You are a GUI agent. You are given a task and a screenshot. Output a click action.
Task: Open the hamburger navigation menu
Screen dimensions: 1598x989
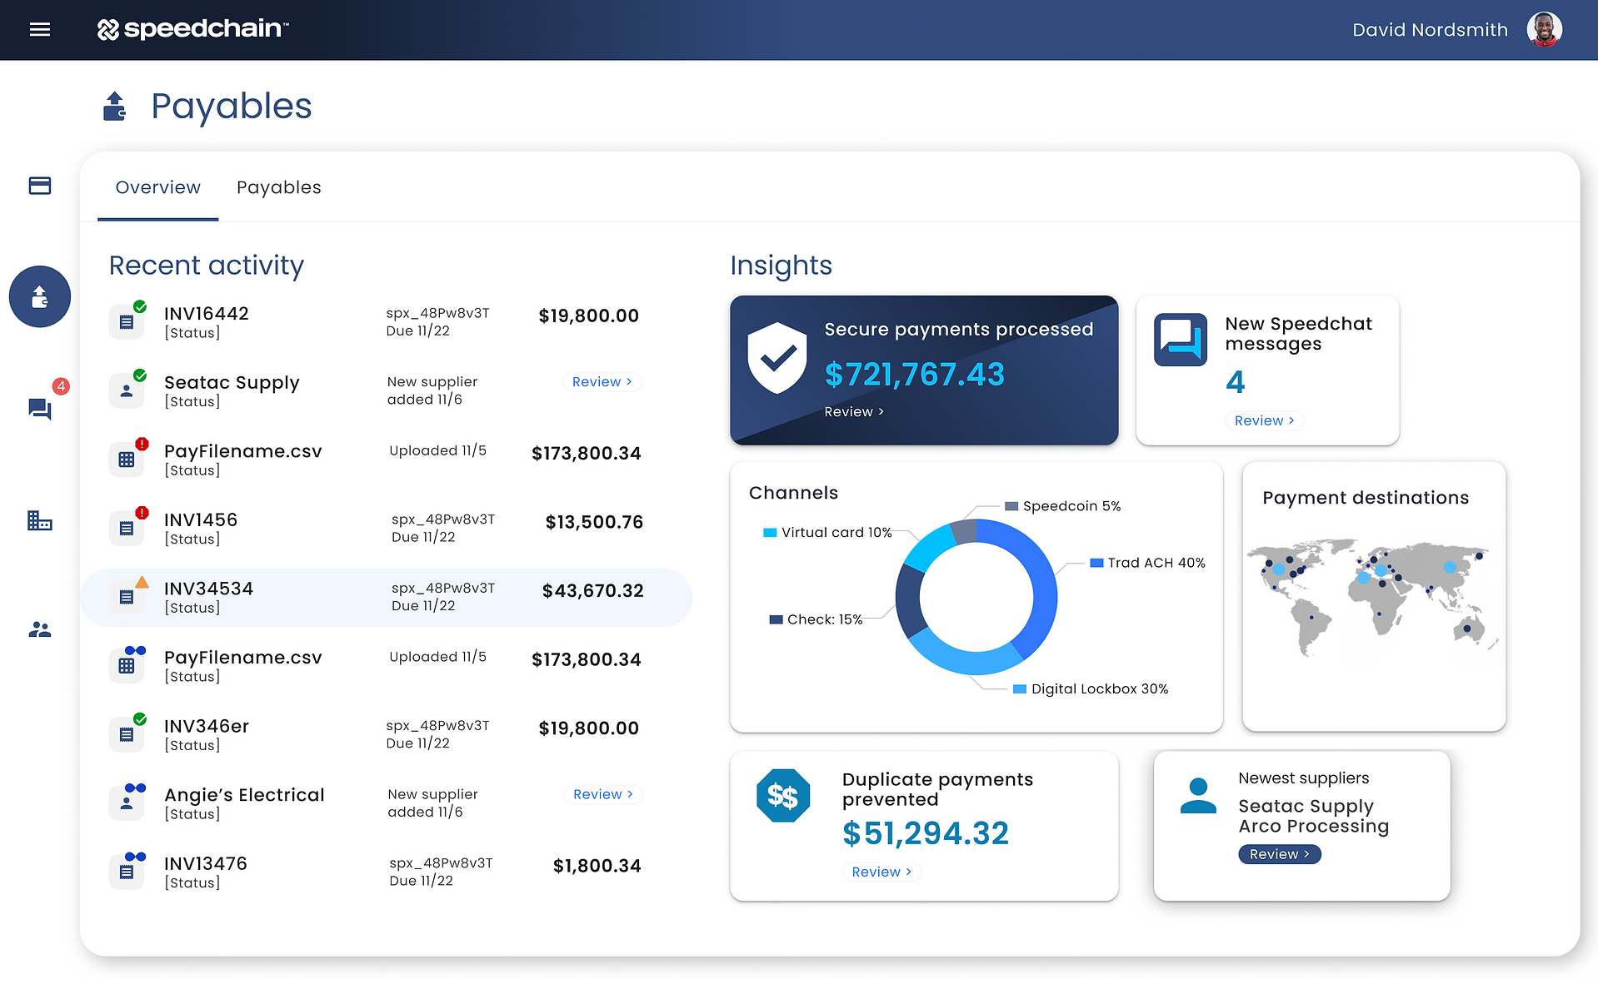click(x=40, y=30)
